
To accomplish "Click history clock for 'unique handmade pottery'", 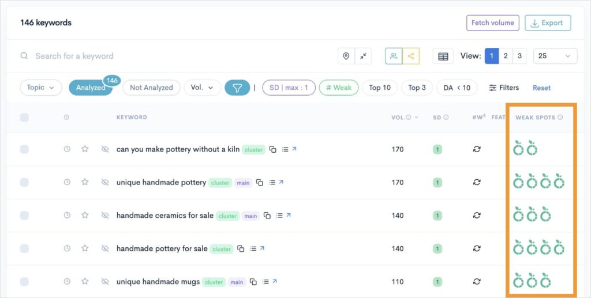I will point(67,183).
